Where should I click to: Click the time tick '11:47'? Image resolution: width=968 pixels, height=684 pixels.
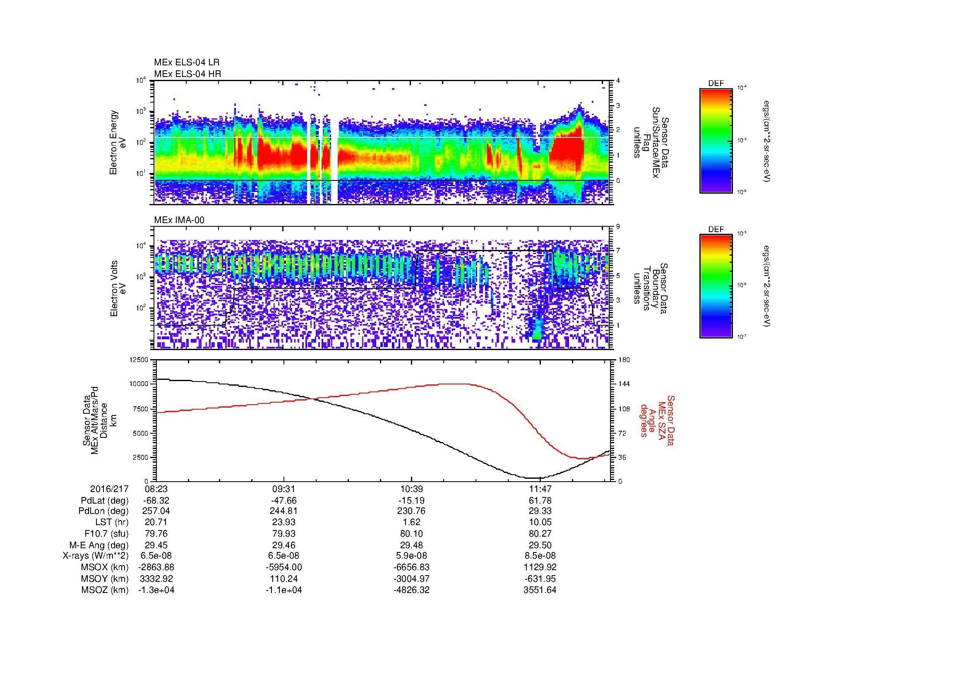[540, 489]
